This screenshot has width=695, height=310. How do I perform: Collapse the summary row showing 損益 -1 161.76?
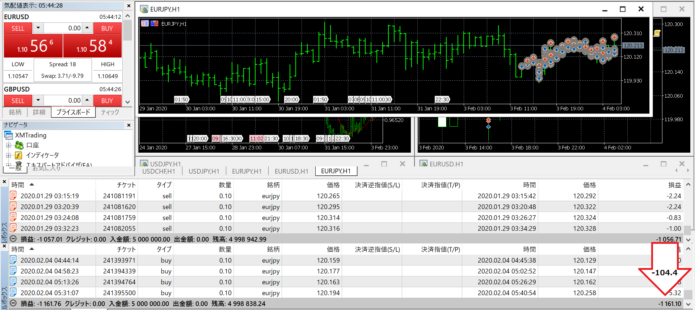click(13, 303)
